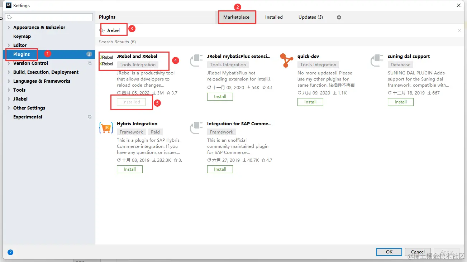The width and height of the screenshot is (467, 262).
Task: Click the project-level icon beside Version Control
Action: click(90, 63)
